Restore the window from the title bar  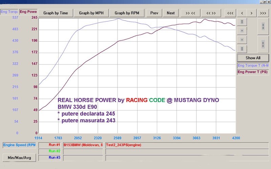pos(265,2)
